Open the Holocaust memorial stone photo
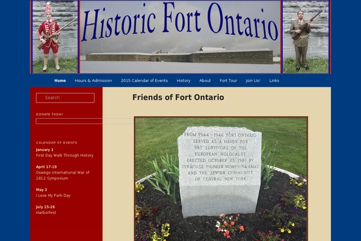Screen dimensions: 361x241 [x=221, y=179]
